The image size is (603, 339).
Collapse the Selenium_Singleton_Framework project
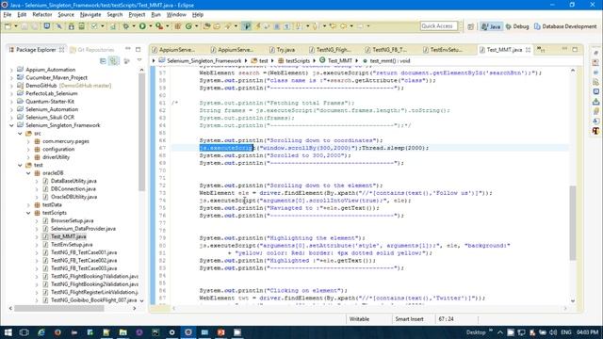pyautogui.click(x=11, y=125)
